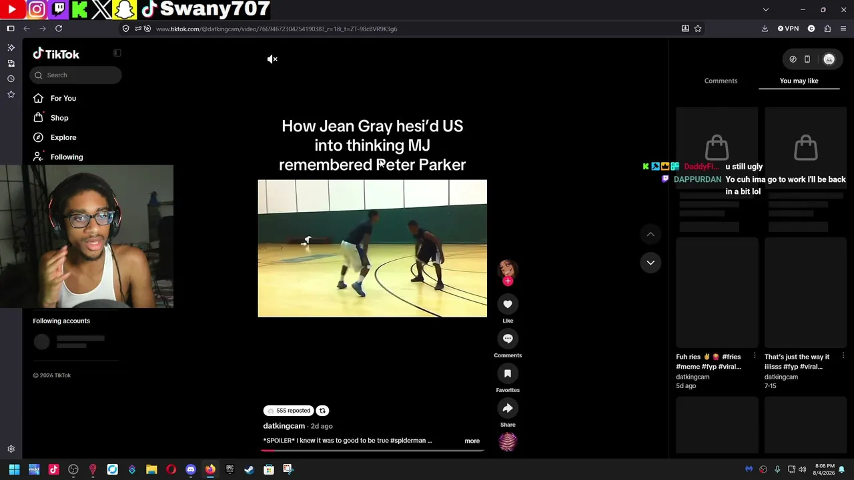This screenshot has width=854, height=480.
Task: Repost the video using repost icon
Action: [322, 411]
